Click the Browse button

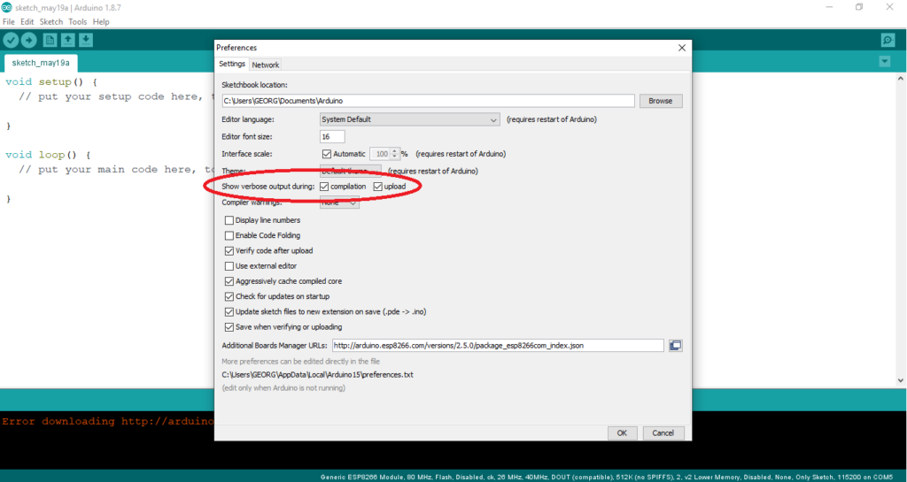coord(660,101)
